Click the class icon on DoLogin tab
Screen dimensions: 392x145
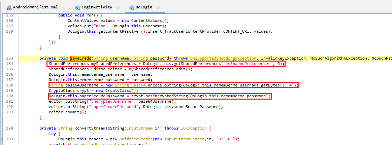point(131,7)
